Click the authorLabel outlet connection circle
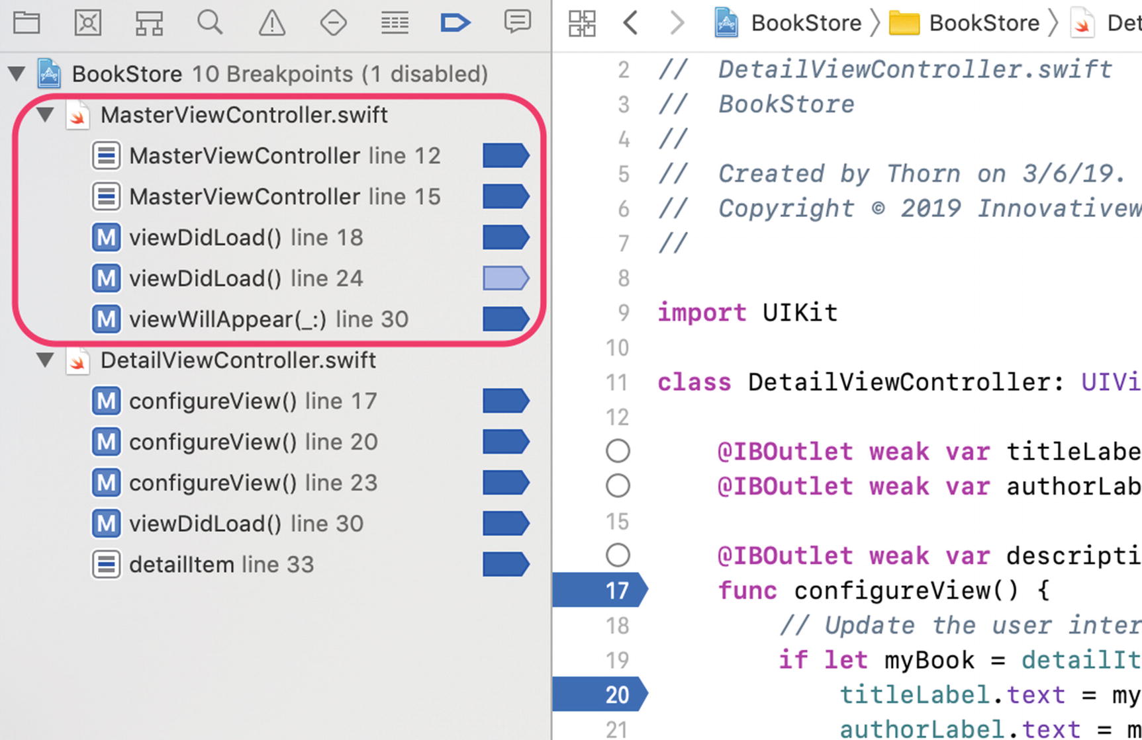 [x=618, y=486]
